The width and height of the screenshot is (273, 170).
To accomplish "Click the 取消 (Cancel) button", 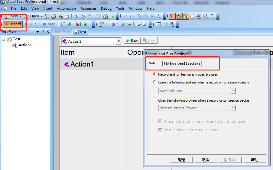I will click(x=206, y=160).
